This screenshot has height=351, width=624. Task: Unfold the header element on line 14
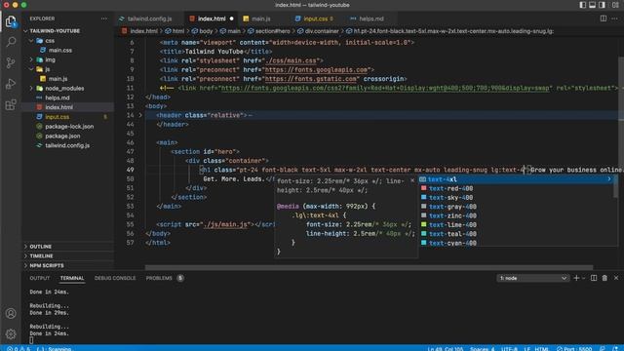[x=140, y=115]
